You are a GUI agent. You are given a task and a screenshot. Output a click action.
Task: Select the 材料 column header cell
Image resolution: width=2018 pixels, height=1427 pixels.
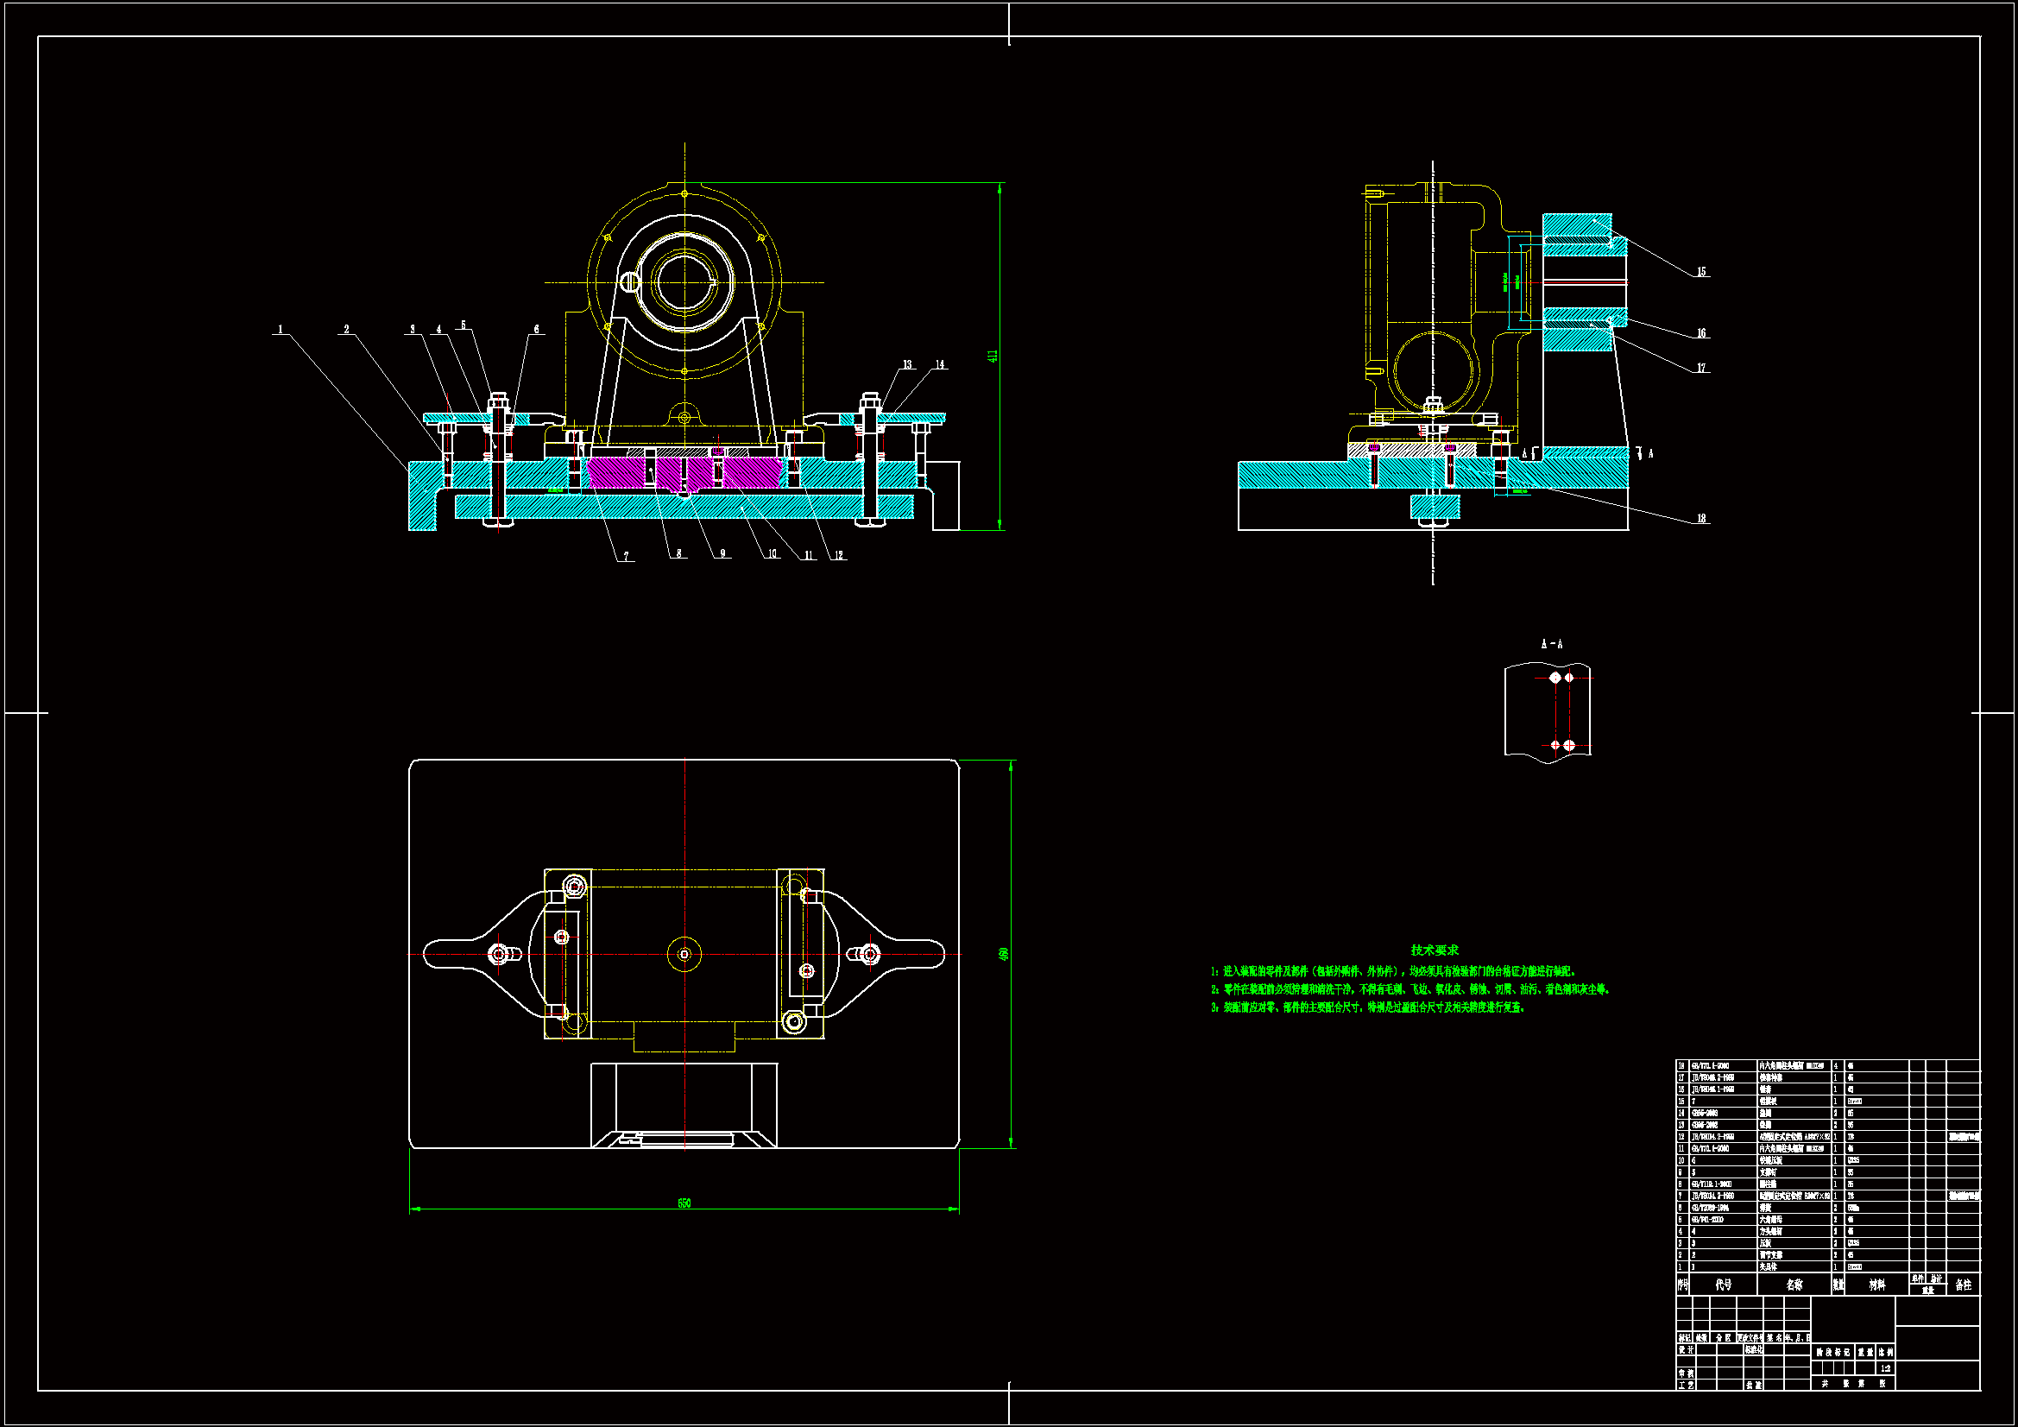coord(1876,1285)
